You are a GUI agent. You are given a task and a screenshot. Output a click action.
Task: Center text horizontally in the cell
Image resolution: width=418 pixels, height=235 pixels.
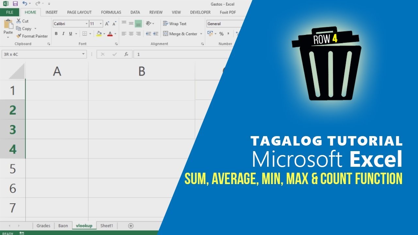(131, 34)
